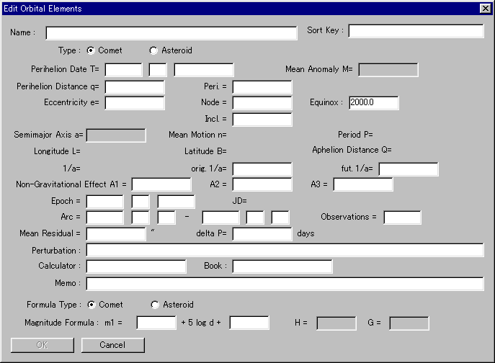Choose Comet as the formula type

[91, 305]
